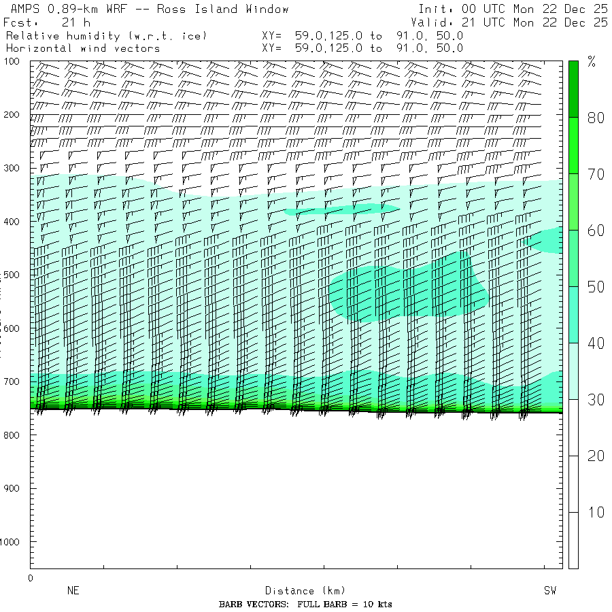Click the pressure axis label '500'

(12, 275)
